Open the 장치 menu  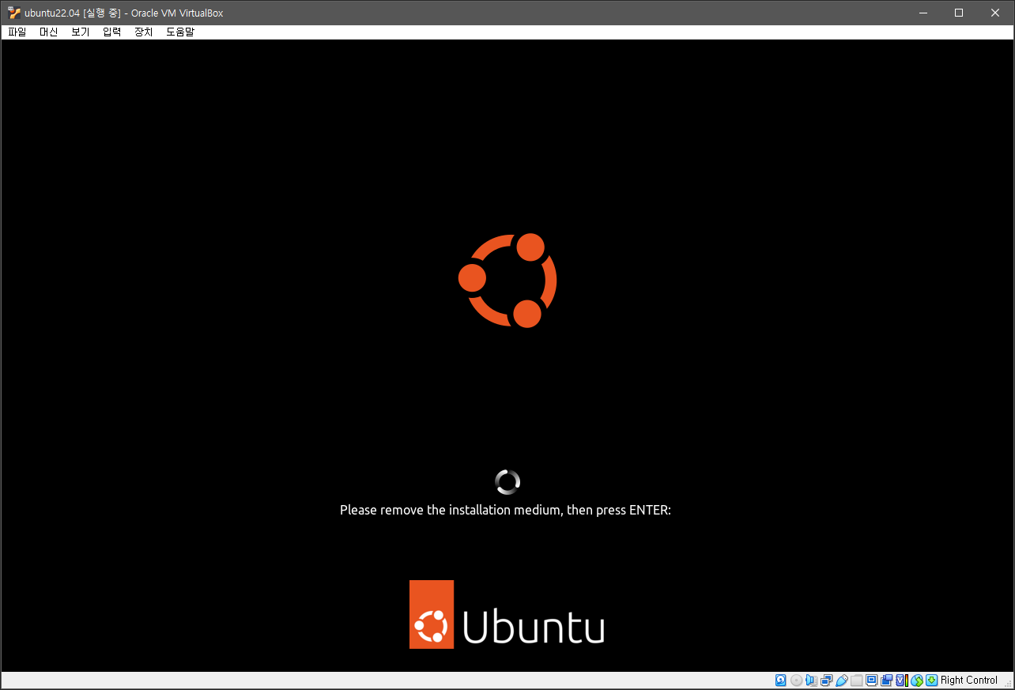point(144,32)
